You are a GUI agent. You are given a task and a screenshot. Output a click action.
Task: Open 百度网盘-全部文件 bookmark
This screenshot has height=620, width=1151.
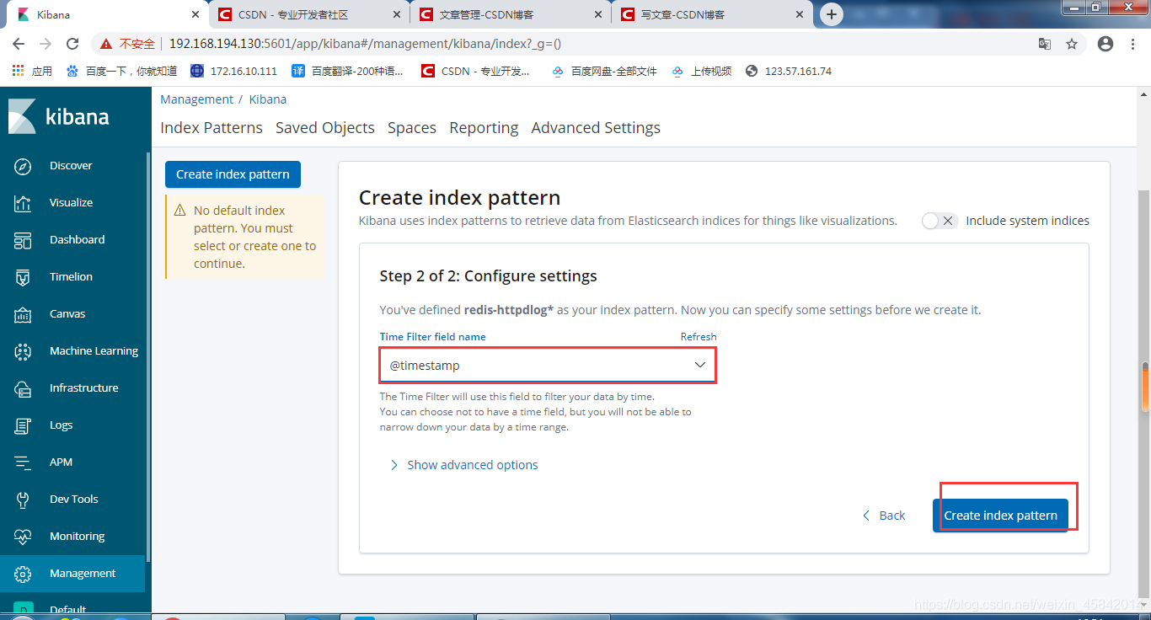604,71
